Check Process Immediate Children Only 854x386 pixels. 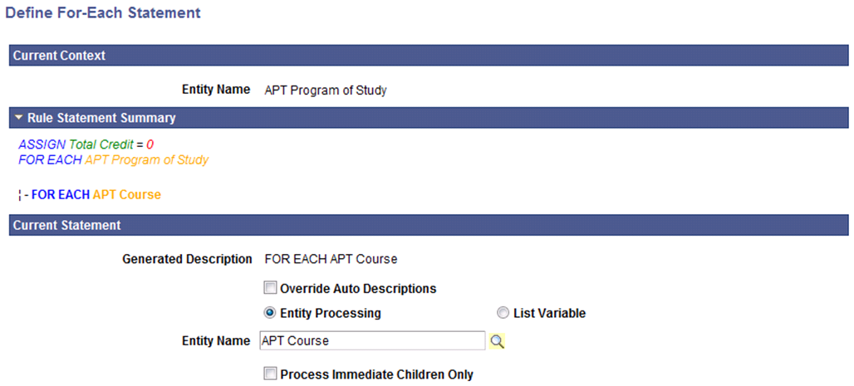[270, 374]
